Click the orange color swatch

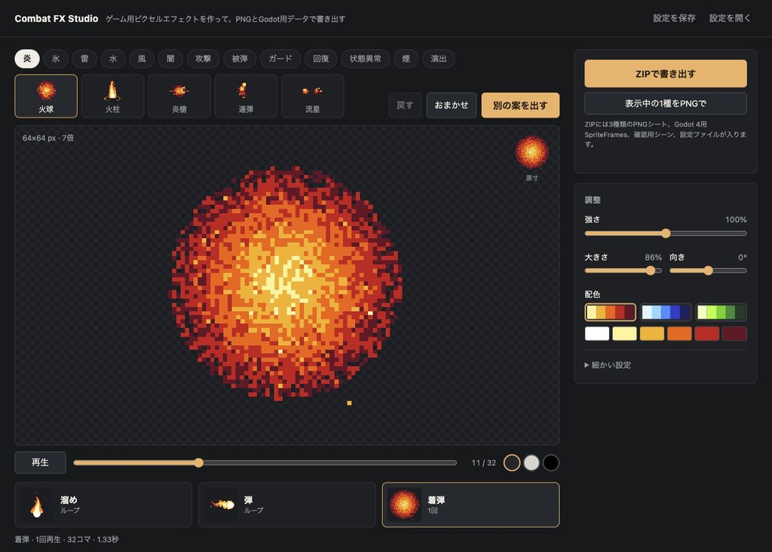[679, 333]
